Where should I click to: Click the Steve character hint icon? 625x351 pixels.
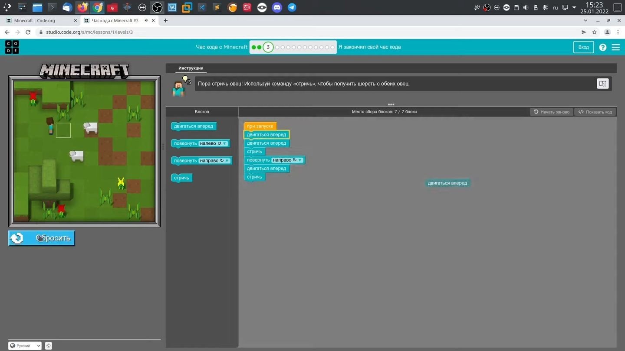click(x=179, y=88)
